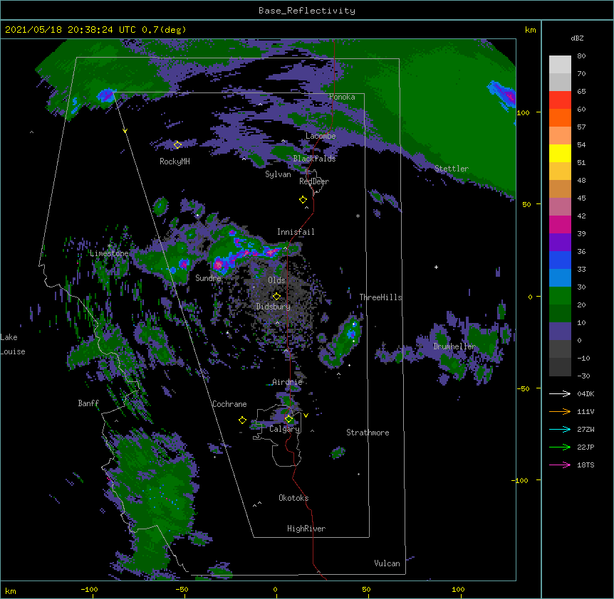The height and width of the screenshot is (599, 614).
Task: Click the Vulcan label
Action: tap(387, 563)
